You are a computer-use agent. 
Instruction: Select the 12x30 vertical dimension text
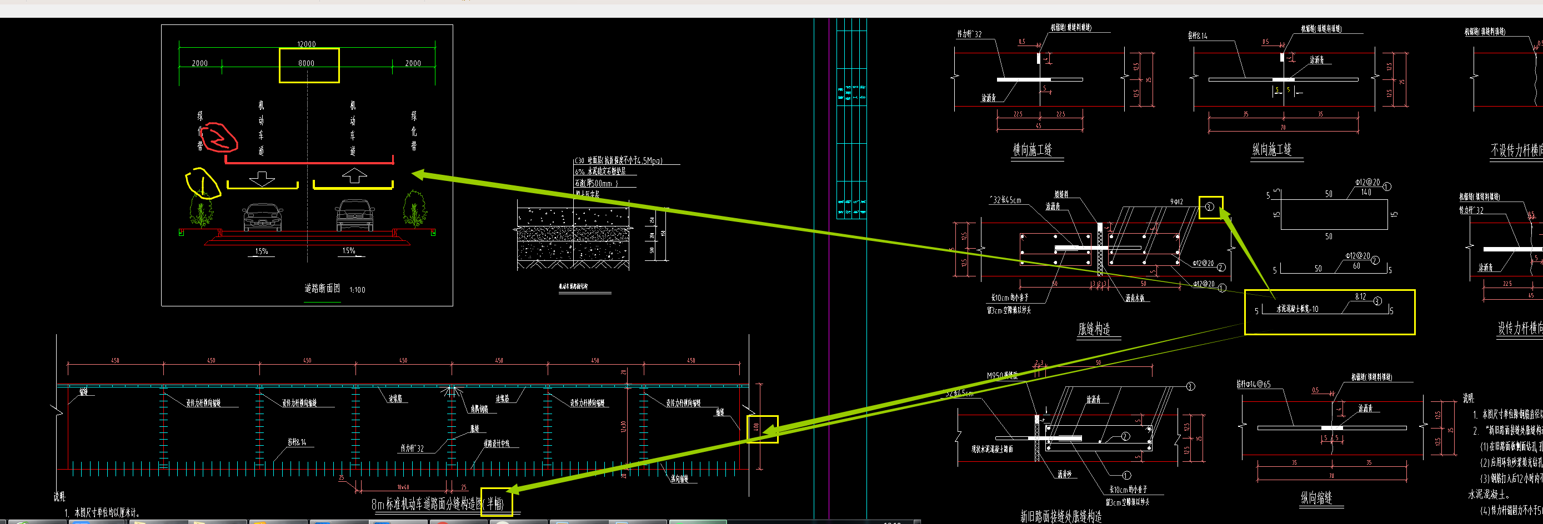coord(624,427)
